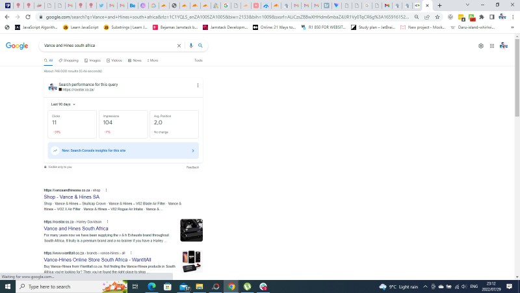Switch to the Shopping results tab

point(69,61)
